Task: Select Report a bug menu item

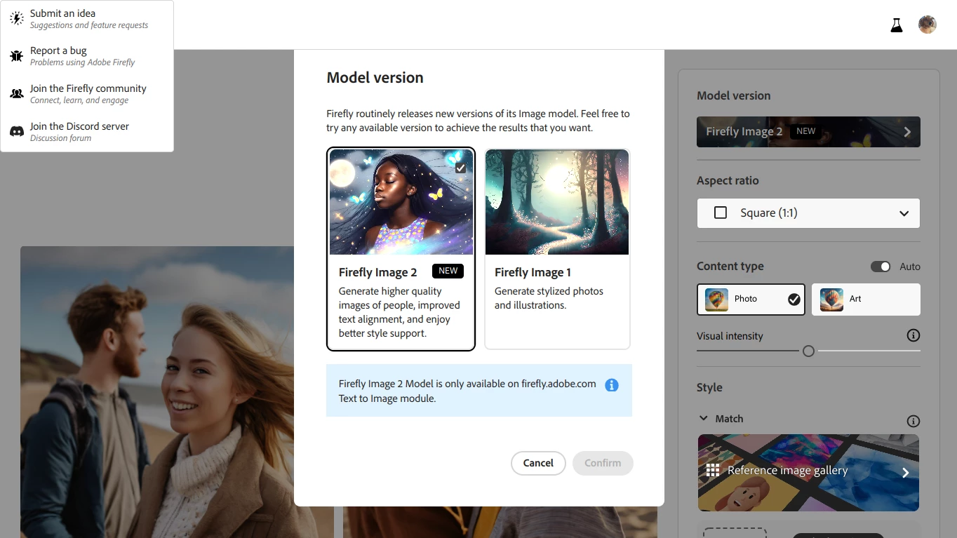Action: (x=87, y=56)
